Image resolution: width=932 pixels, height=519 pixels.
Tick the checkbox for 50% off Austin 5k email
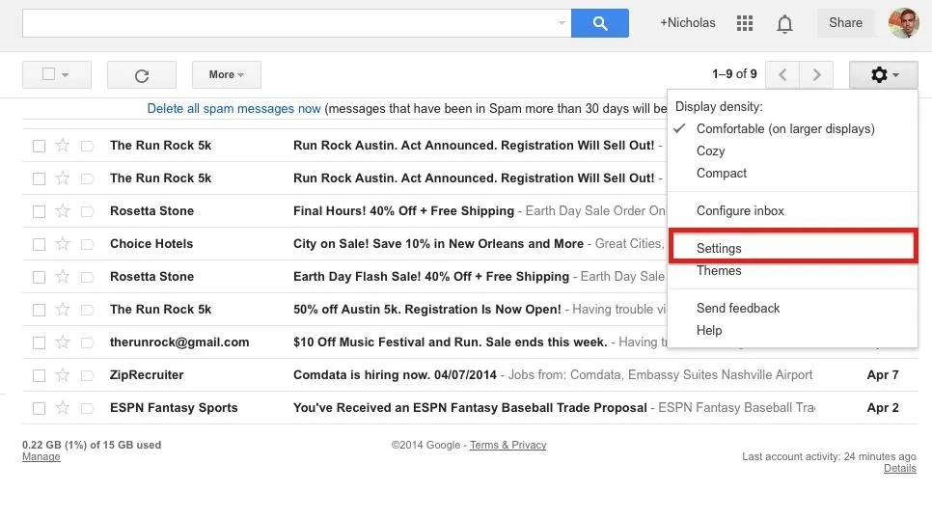[40, 311]
